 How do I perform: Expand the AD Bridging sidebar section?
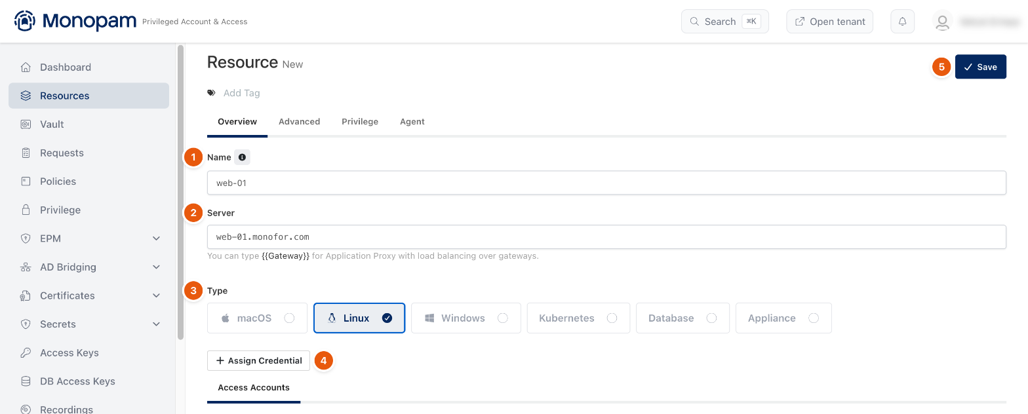click(x=157, y=267)
